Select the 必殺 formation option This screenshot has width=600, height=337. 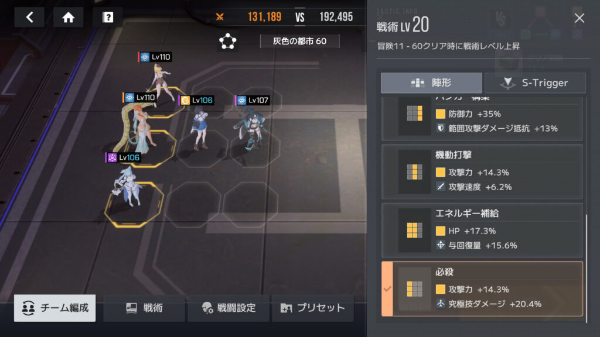tap(482, 289)
